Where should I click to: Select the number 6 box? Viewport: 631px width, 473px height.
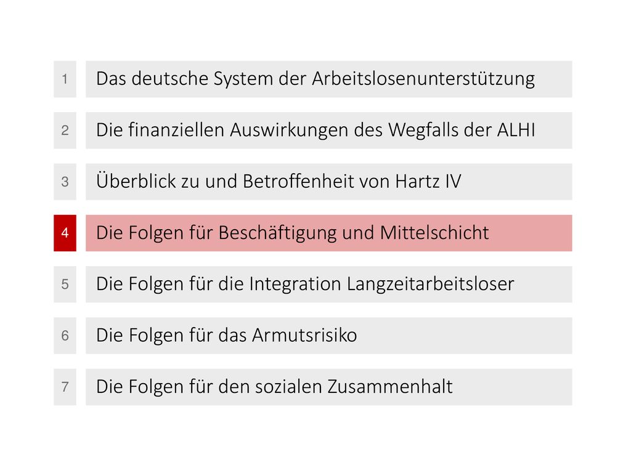(x=65, y=336)
